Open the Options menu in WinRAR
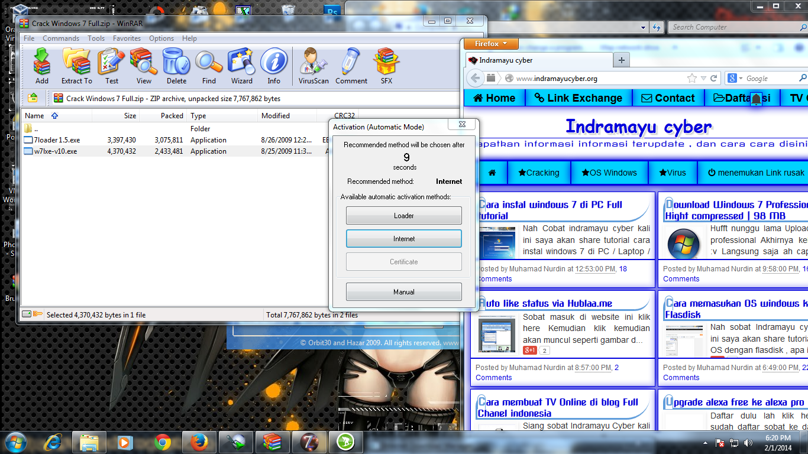This screenshot has height=454, width=808. click(161, 38)
